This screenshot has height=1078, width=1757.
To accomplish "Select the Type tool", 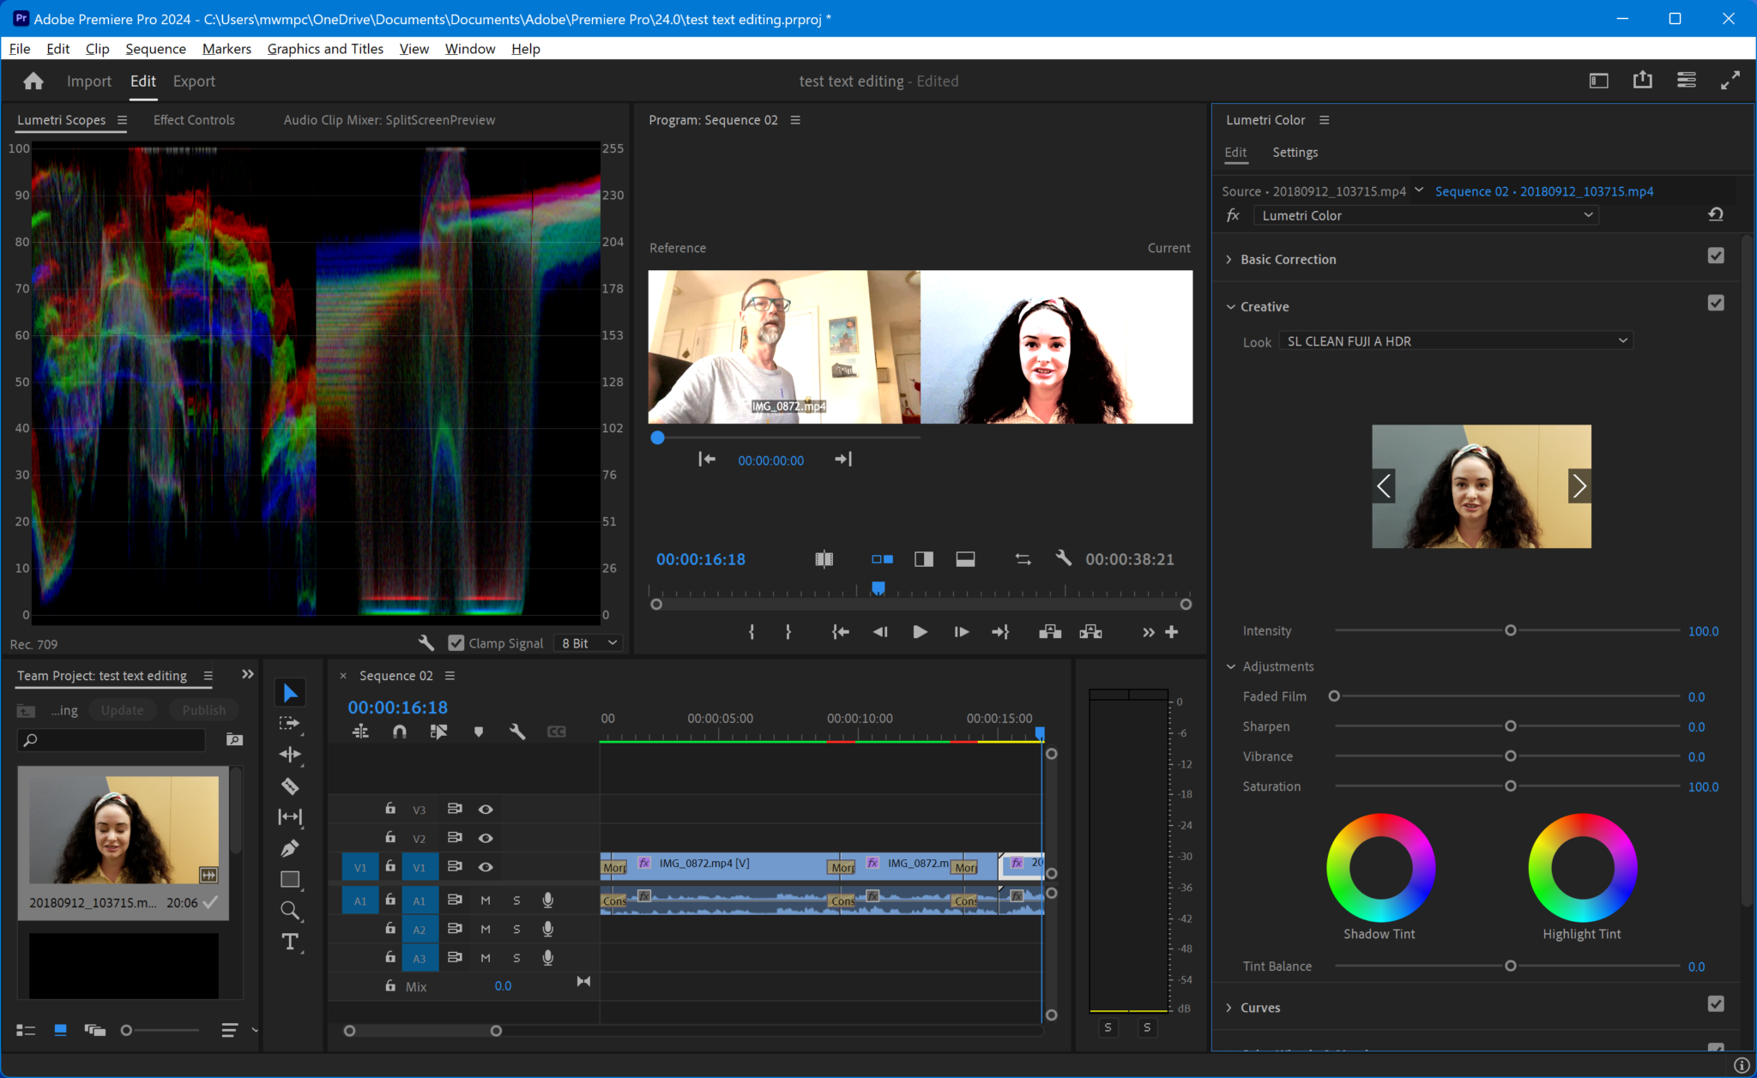I will (289, 941).
